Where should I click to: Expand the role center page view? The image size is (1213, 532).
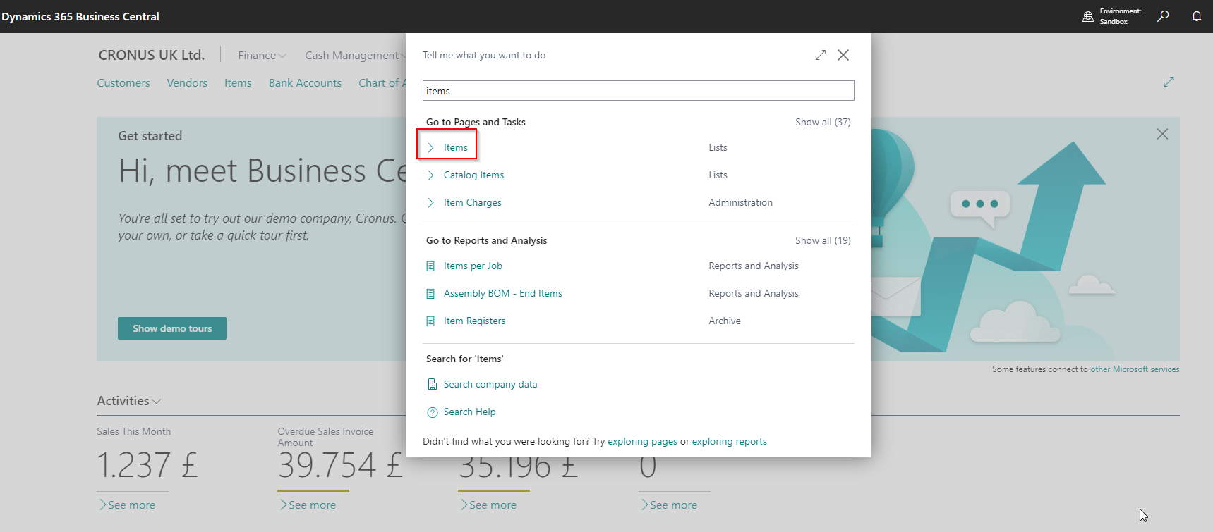1169,82
